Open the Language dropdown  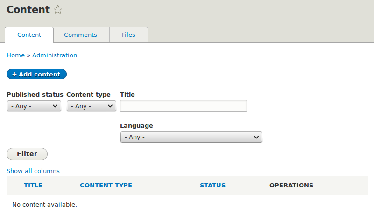click(x=191, y=137)
